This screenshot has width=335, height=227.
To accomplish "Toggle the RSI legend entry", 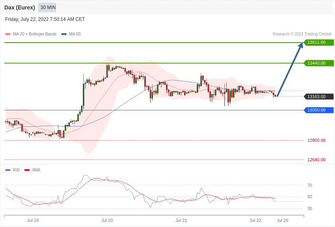I will pos(13,170).
